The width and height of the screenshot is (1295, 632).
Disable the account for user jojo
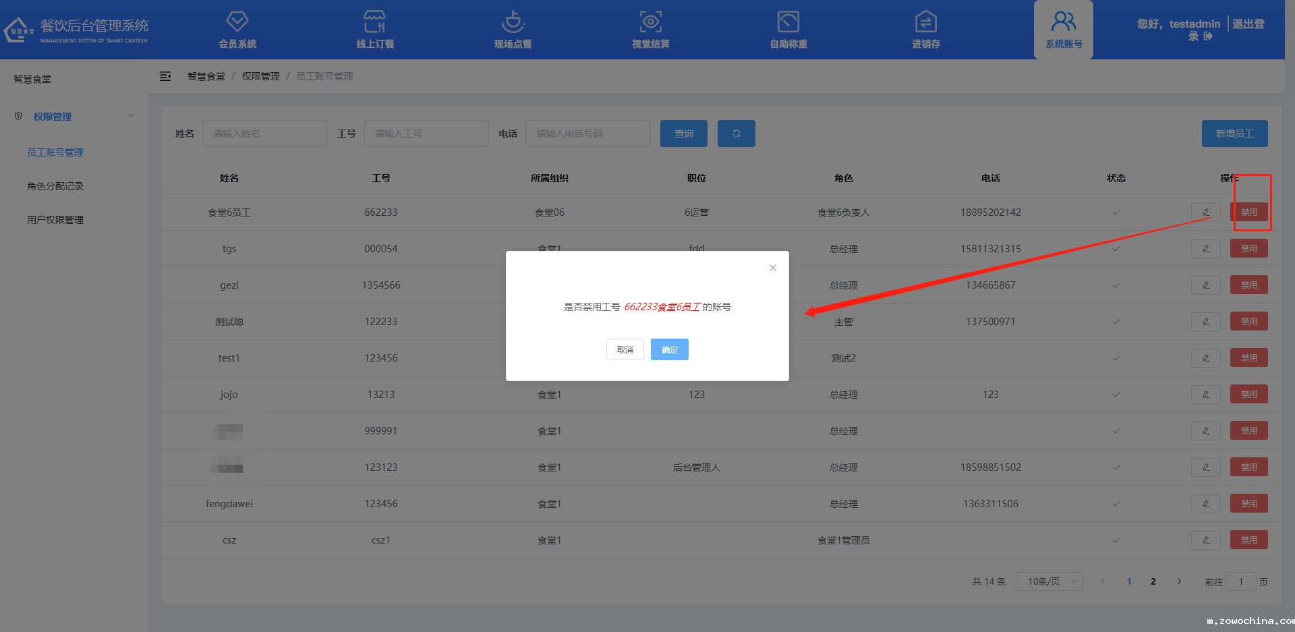(x=1248, y=394)
